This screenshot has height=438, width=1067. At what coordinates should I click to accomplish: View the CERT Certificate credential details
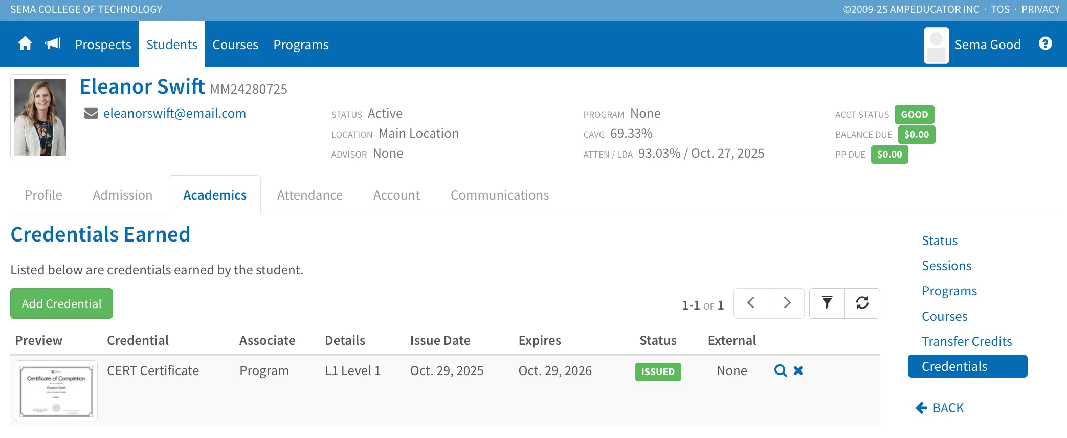[781, 370]
